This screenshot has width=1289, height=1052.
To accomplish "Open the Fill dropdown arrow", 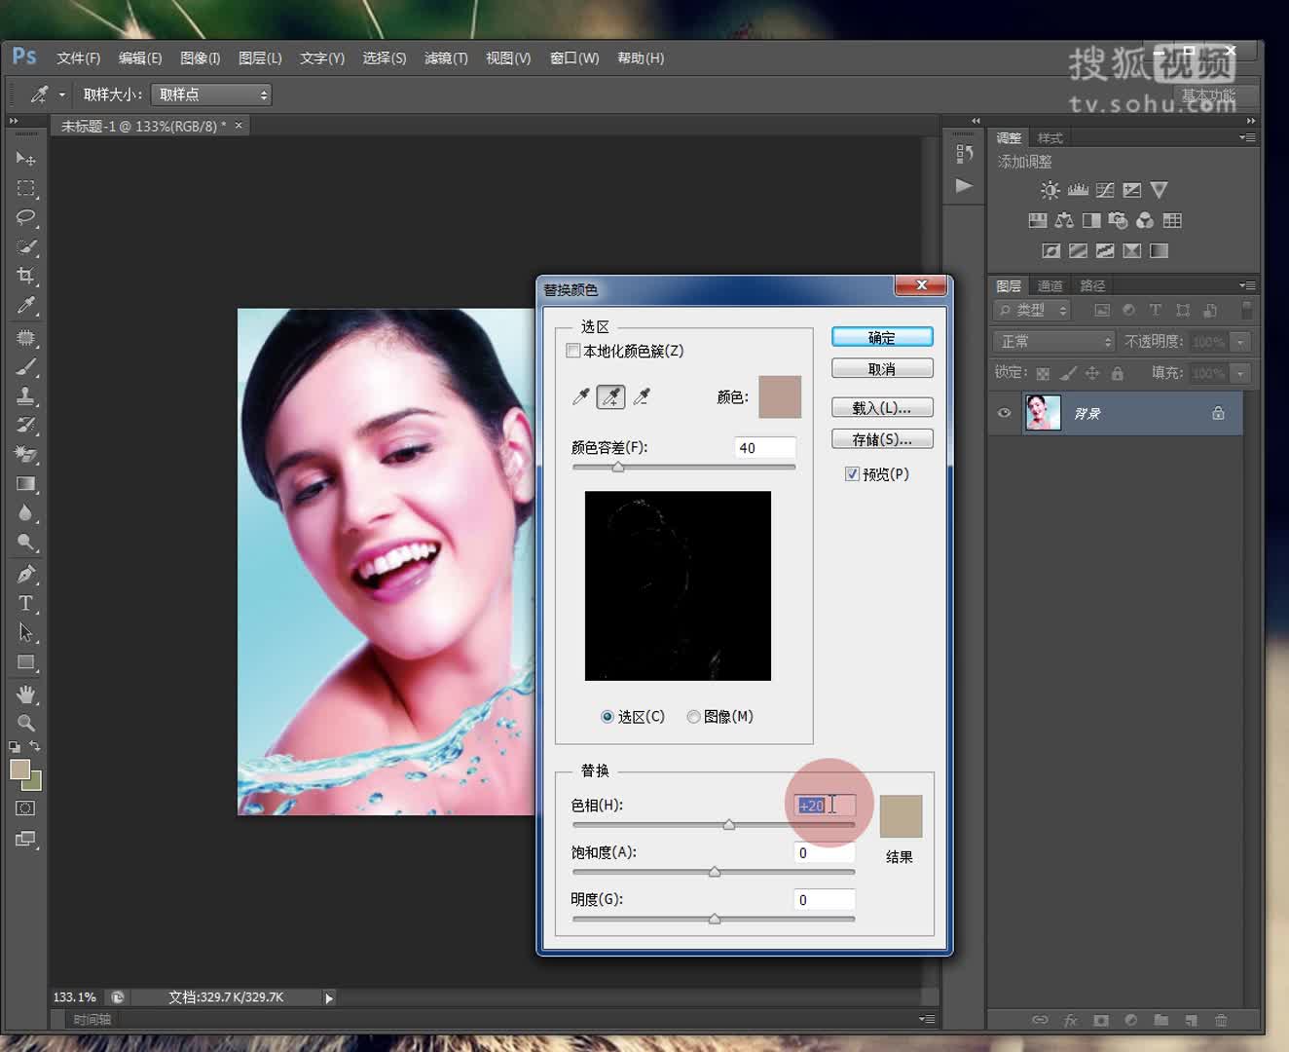I will point(1240,373).
